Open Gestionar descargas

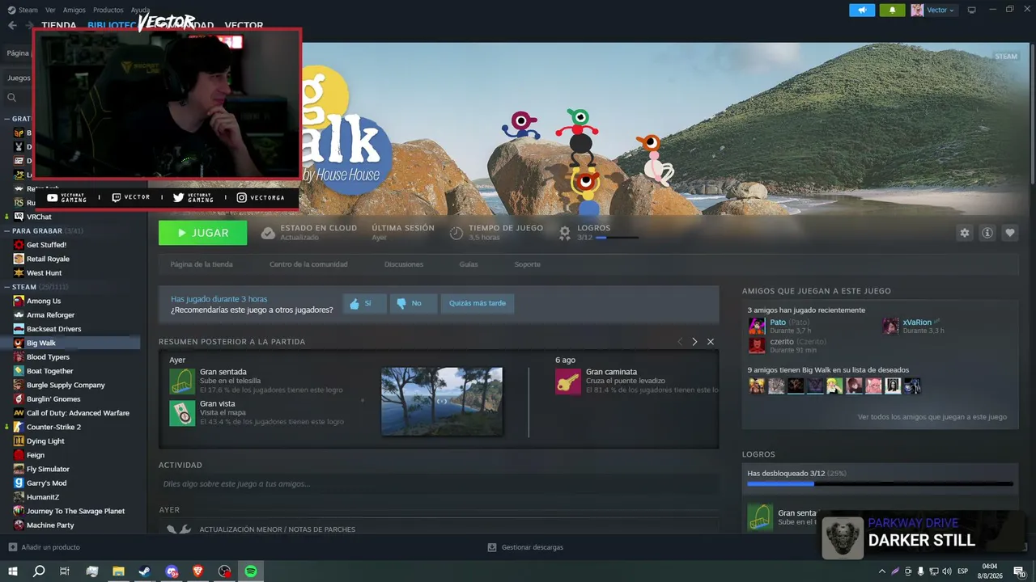525,547
